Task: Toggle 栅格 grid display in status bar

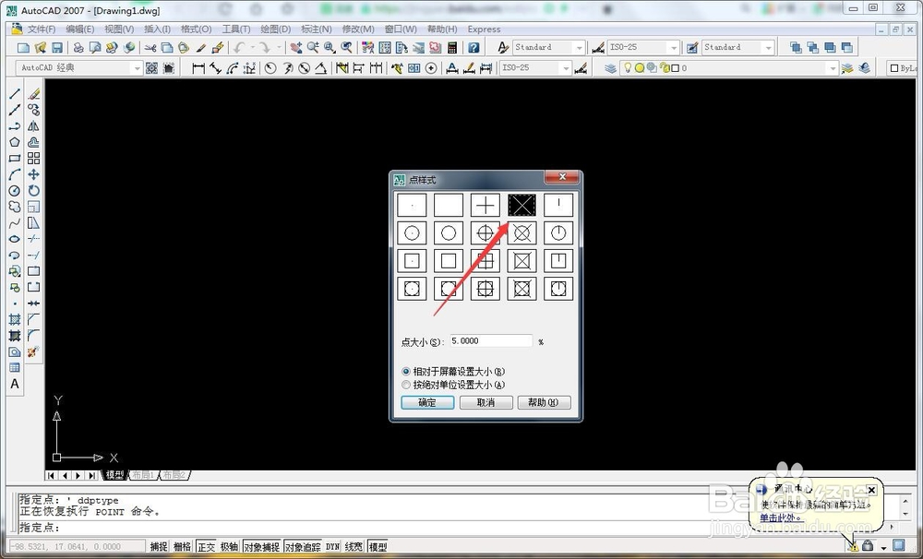Action: click(182, 547)
